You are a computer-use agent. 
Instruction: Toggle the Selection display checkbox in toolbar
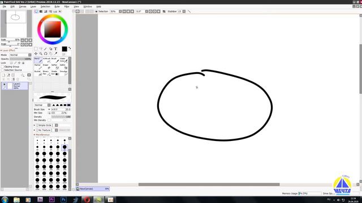pos(96,11)
